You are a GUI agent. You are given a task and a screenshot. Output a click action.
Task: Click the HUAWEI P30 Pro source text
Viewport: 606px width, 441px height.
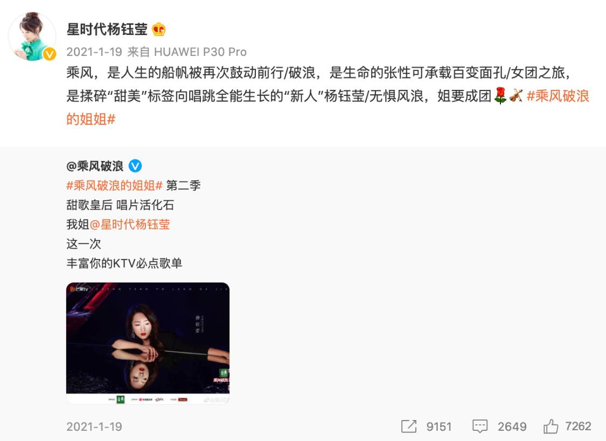[200, 52]
